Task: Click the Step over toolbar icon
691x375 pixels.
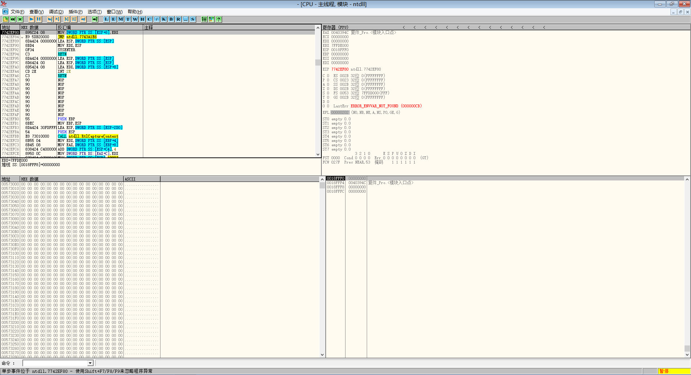Action: (x=57, y=19)
